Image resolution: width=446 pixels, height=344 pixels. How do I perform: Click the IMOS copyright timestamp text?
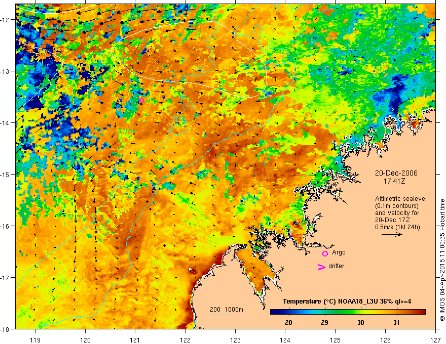pyautogui.click(x=442, y=260)
